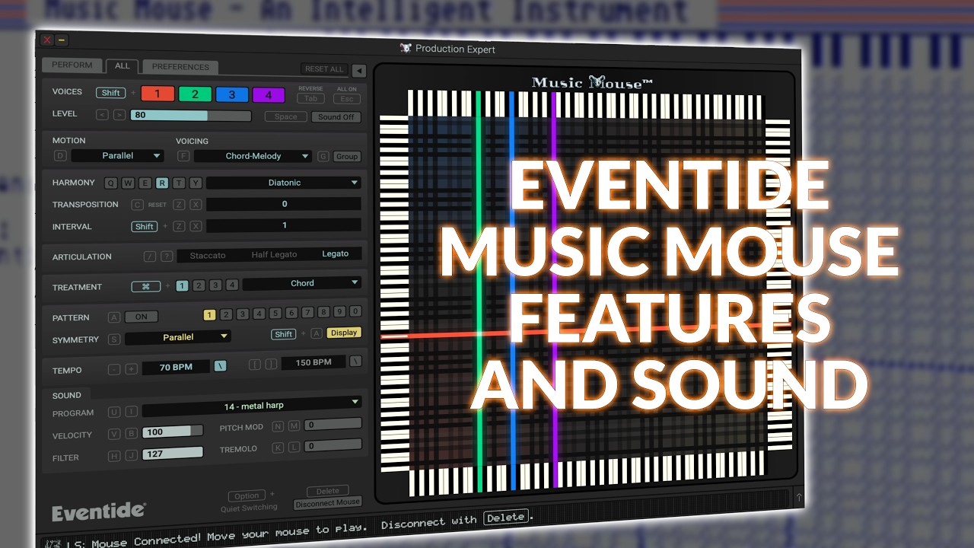Click the slash key beside Articulation
The image size is (974, 548).
[x=150, y=256]
